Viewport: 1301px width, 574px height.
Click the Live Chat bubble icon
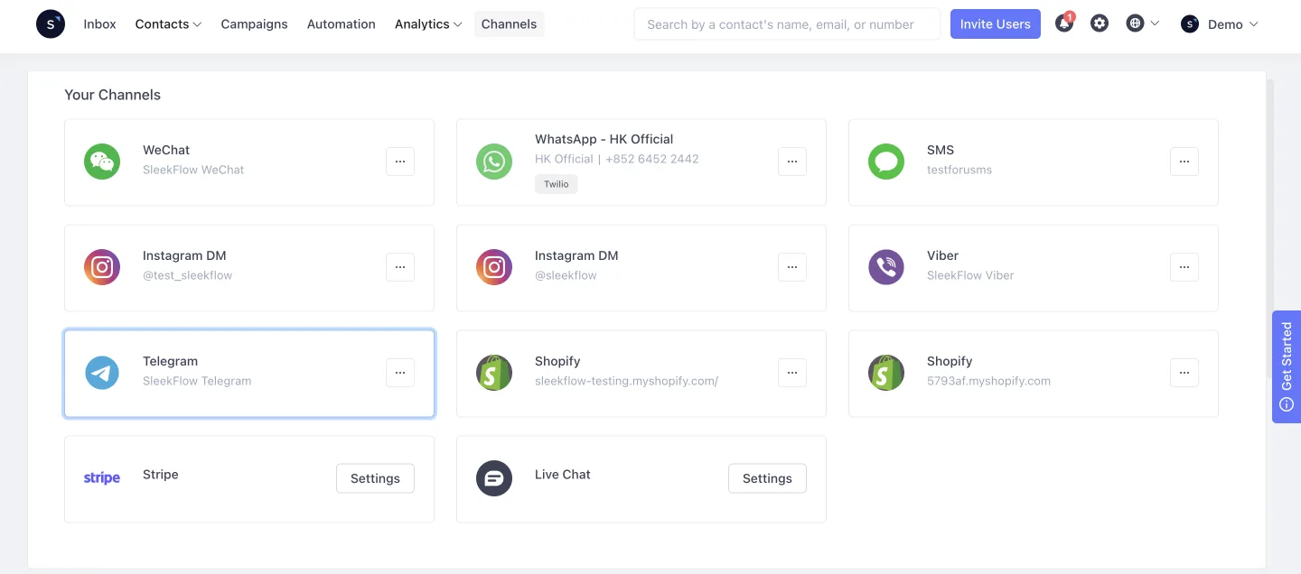[493, 477]
